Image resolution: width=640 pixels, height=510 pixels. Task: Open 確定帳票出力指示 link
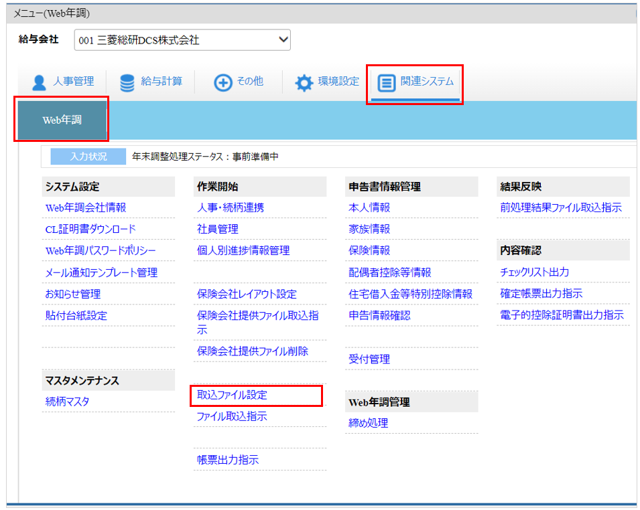[x=541, y=294]
